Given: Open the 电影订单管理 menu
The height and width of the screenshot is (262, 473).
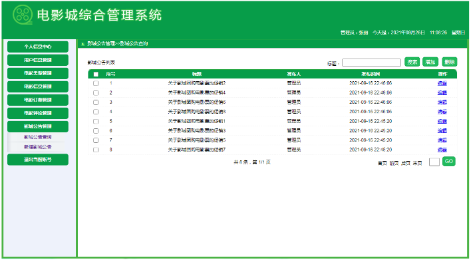Looking at the screenshot, I should click(x=38, y=100).
